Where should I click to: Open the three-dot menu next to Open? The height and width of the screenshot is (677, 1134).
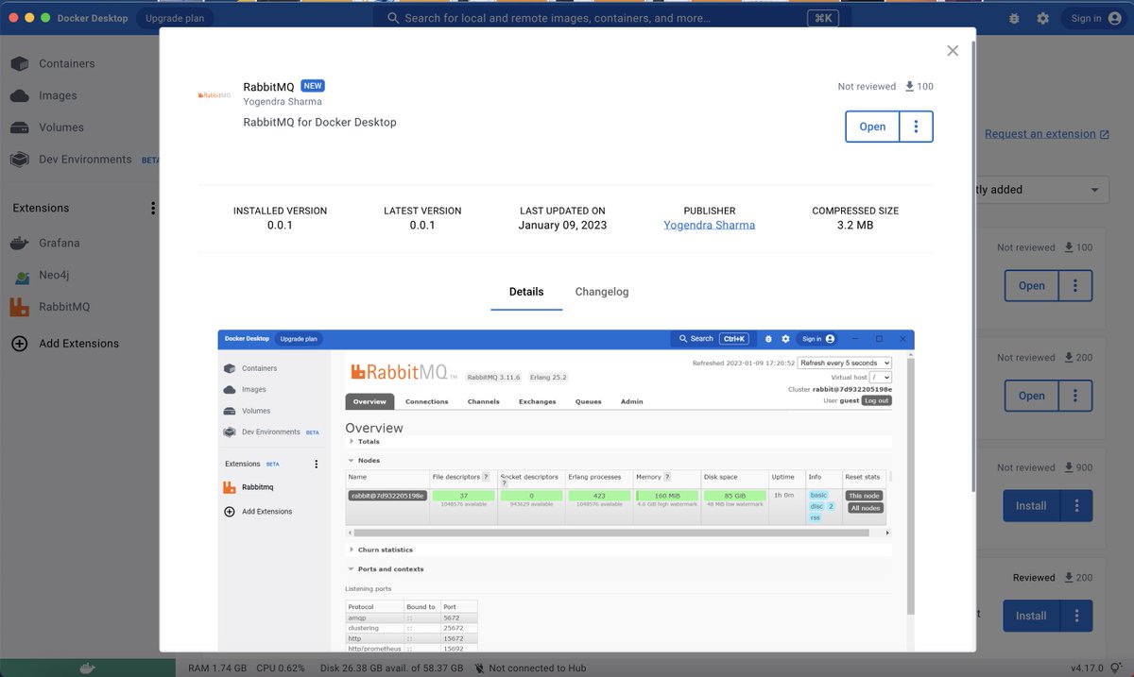click(916, 126)
